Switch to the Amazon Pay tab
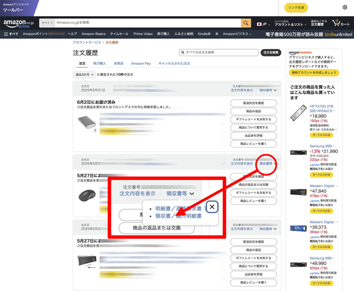Viewport: 354px width, 291px height. 141,63
